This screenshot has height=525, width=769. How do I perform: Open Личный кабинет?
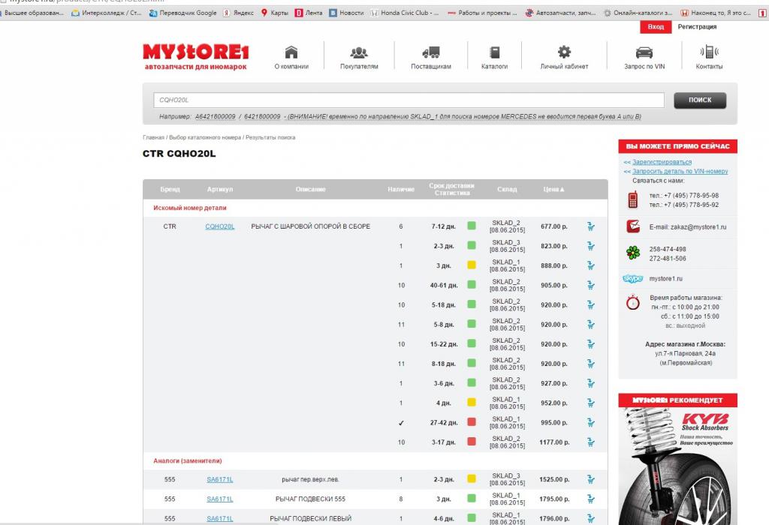[x=564, y=57]
